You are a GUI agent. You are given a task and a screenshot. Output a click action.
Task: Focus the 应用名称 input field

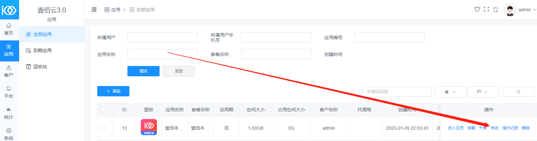[x=162, y=54]
